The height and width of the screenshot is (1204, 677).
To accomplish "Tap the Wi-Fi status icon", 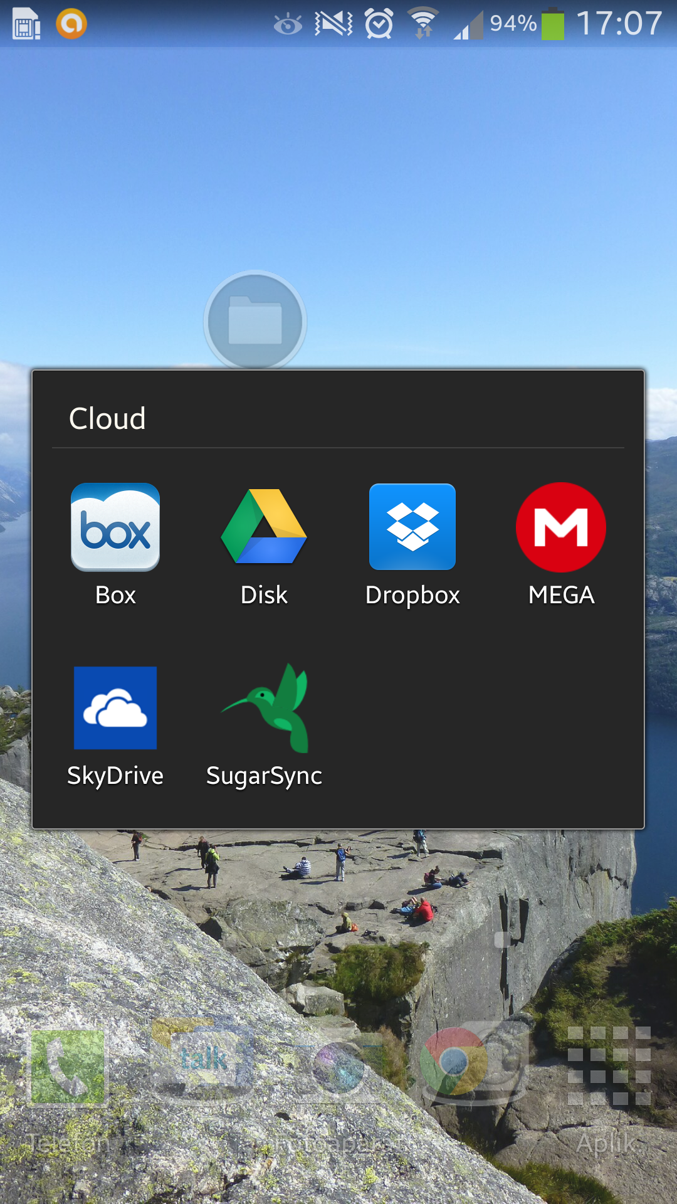I will pos(424,24).
